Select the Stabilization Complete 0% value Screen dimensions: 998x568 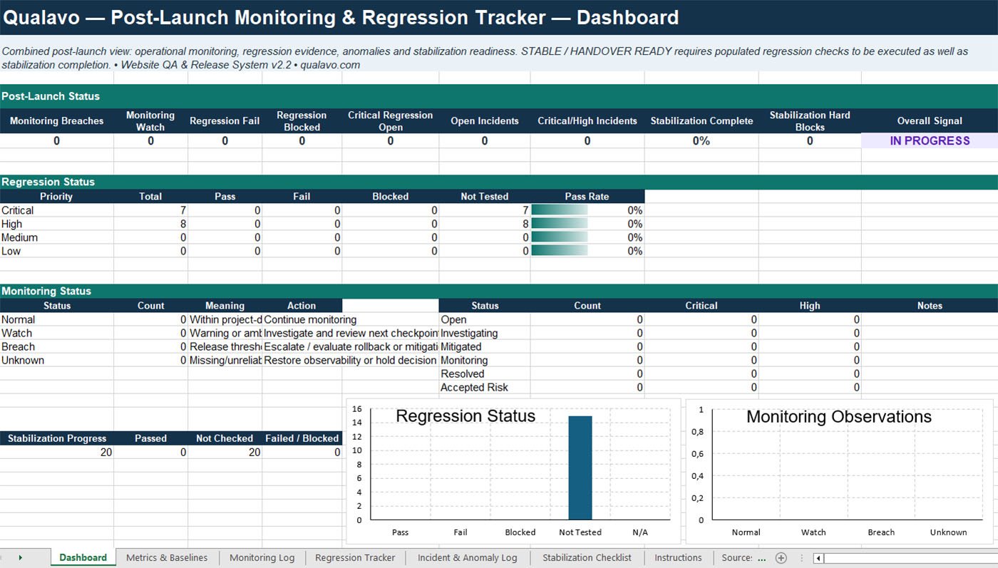[701, 141]
